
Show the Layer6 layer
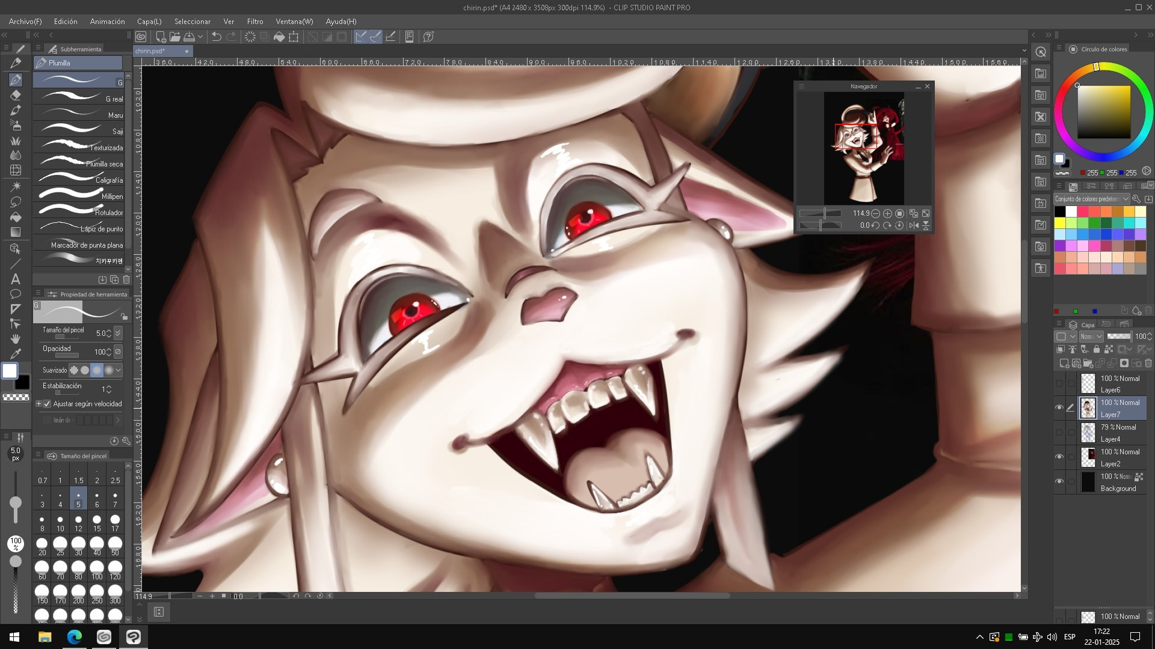click(1059, 383)
